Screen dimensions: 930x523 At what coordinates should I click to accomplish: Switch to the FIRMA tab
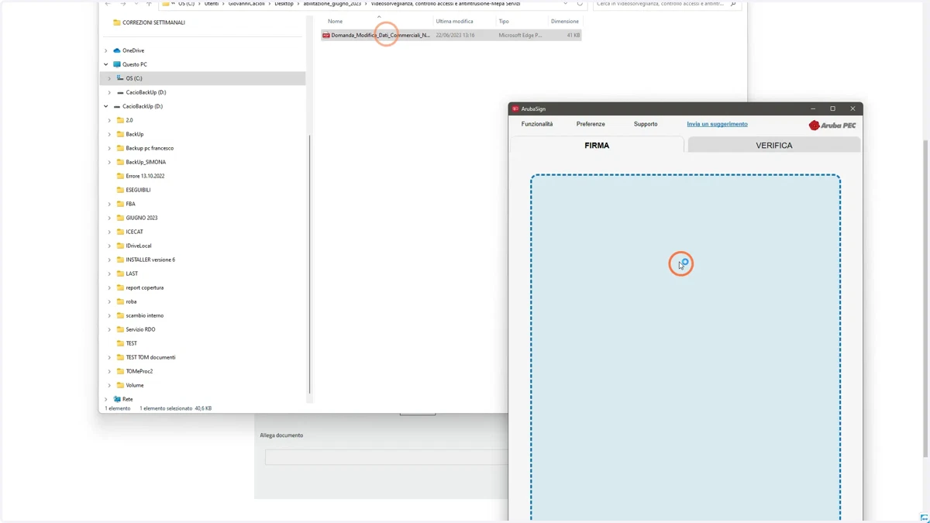pyautogui.click(x=597, y=145)
